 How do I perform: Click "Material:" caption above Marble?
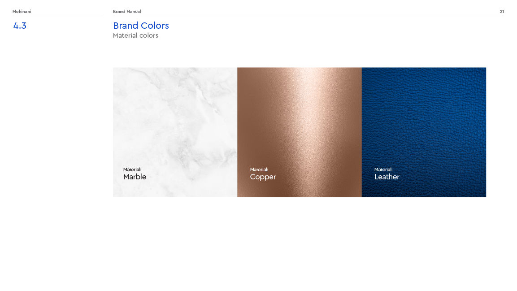pyautogui.click(x=132, y=170)
